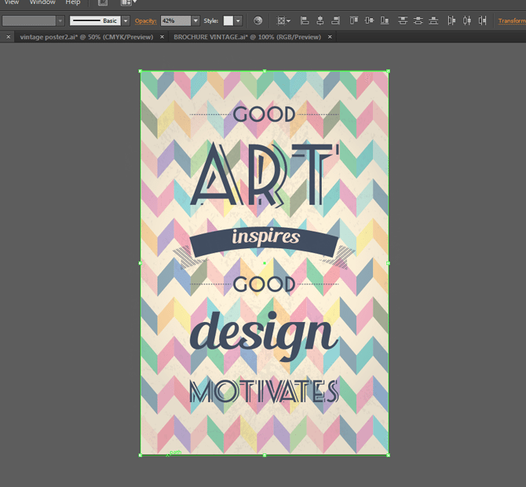Open the Opacity panel link
This screenshot has height=487, width=526.
click(145, 20)
